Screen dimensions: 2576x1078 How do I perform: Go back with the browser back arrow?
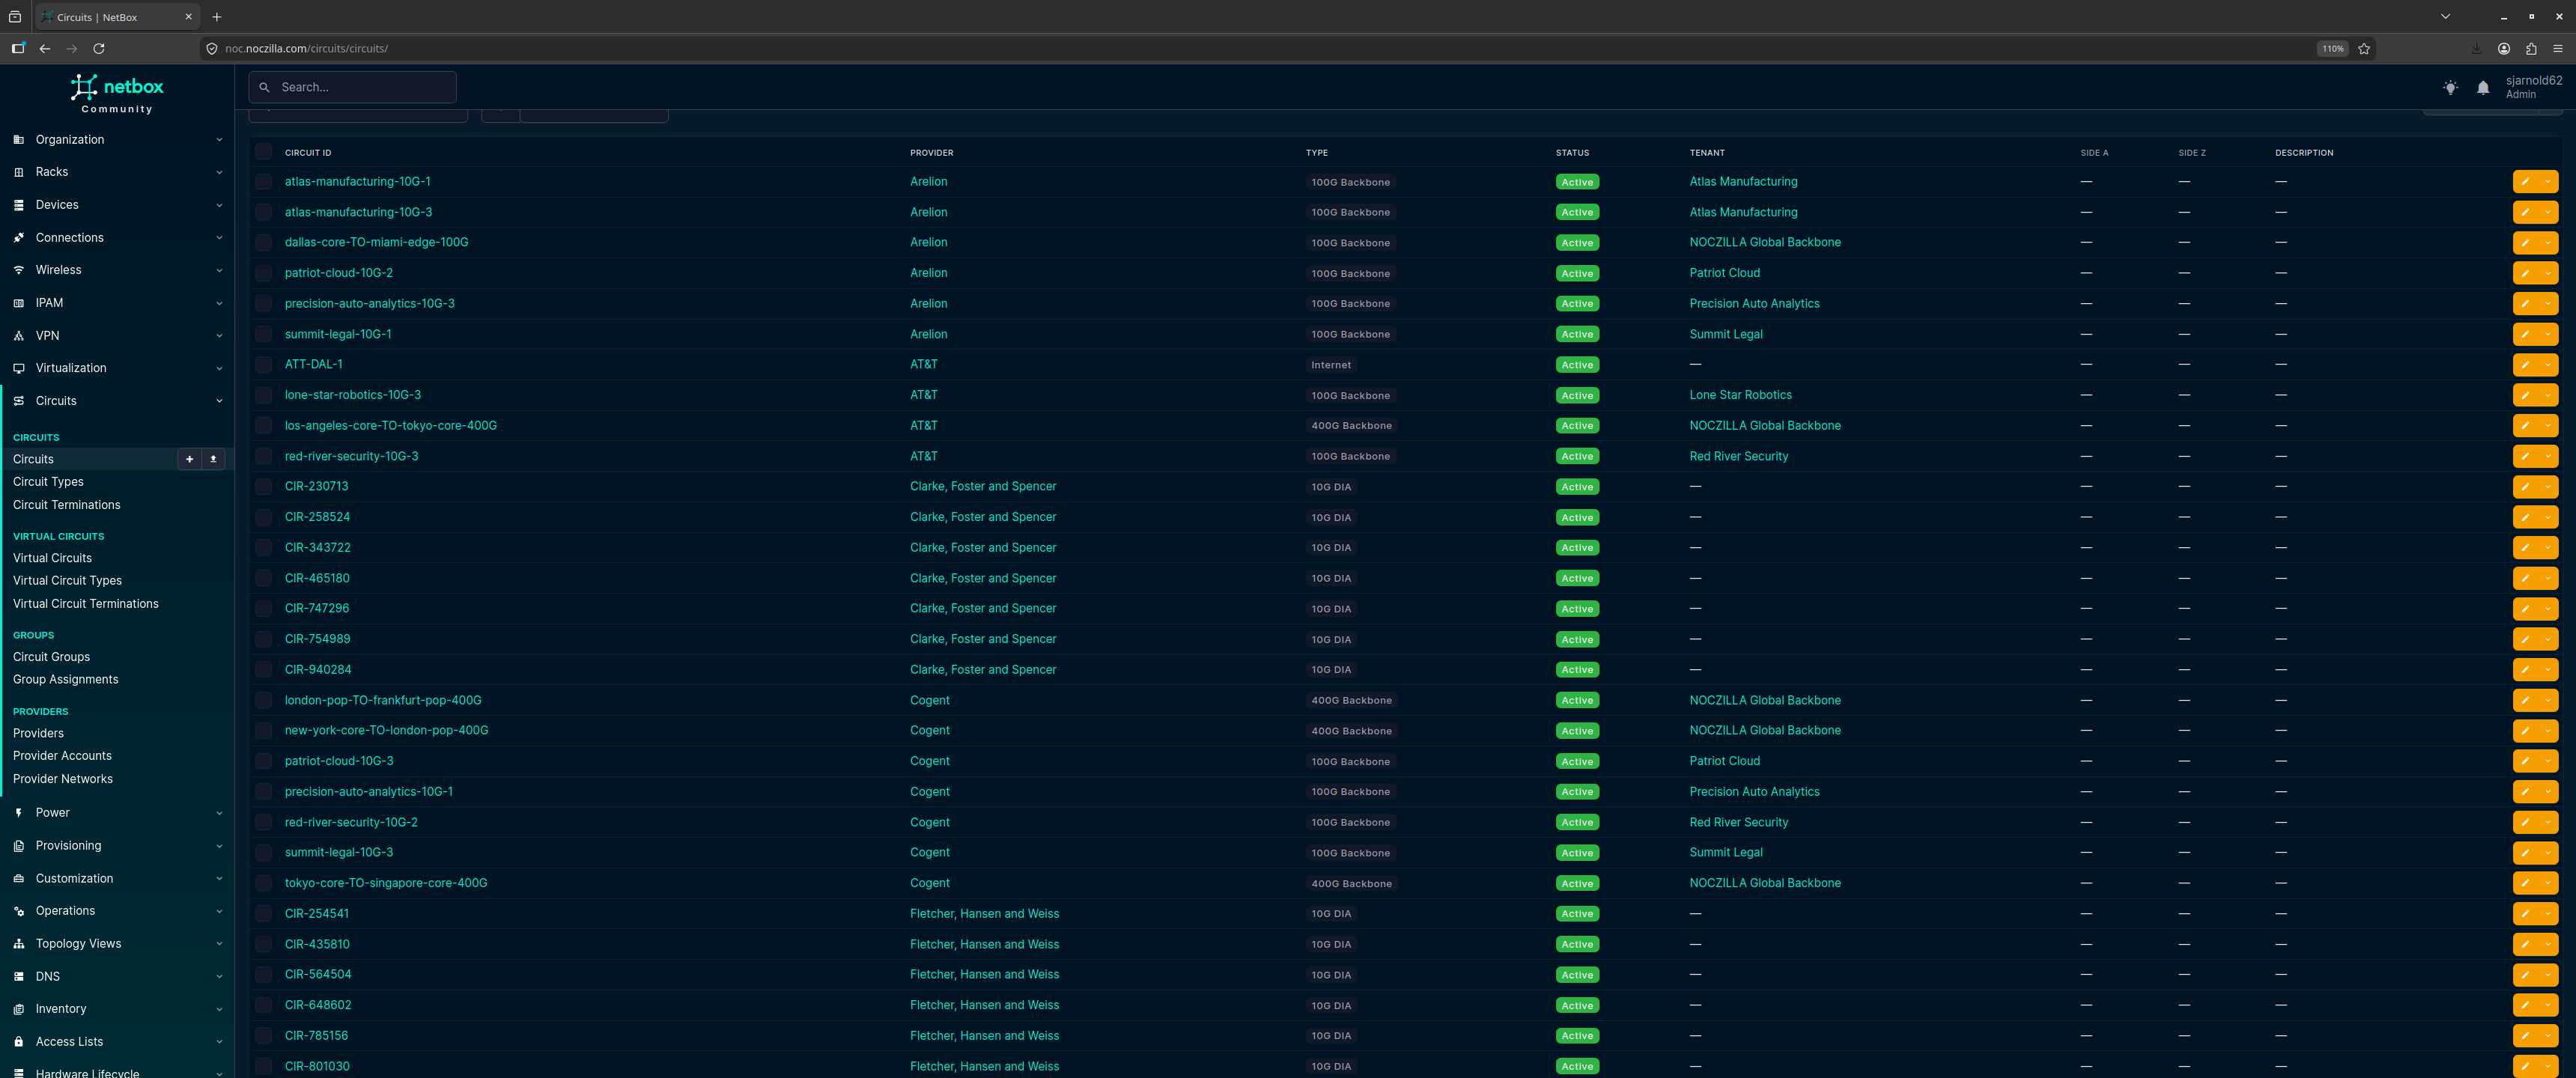pyautogui.click(x=45, y=48)
